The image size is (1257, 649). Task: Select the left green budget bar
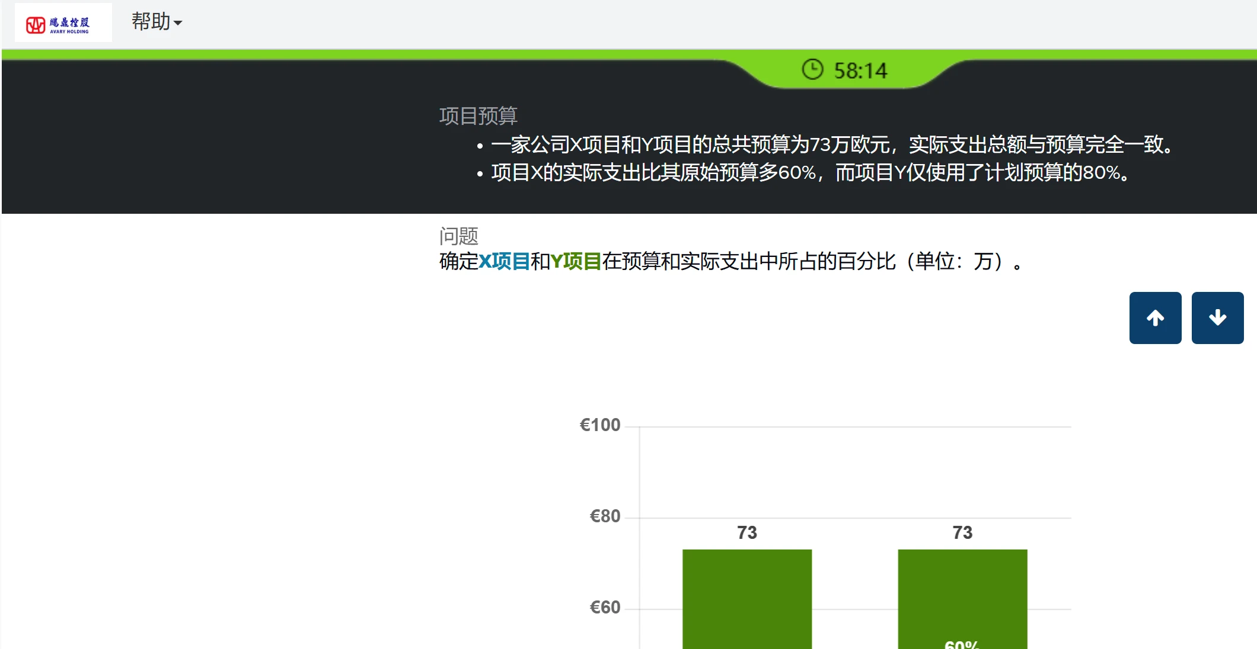[x=746, y=598]
